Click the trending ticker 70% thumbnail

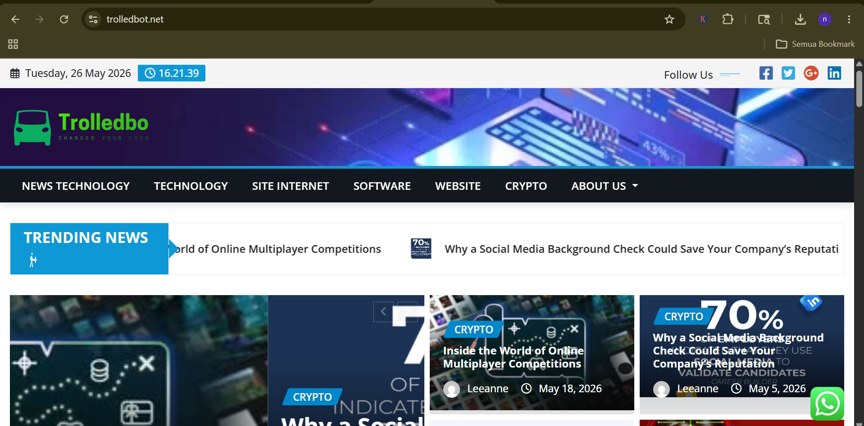pos(421,249)
